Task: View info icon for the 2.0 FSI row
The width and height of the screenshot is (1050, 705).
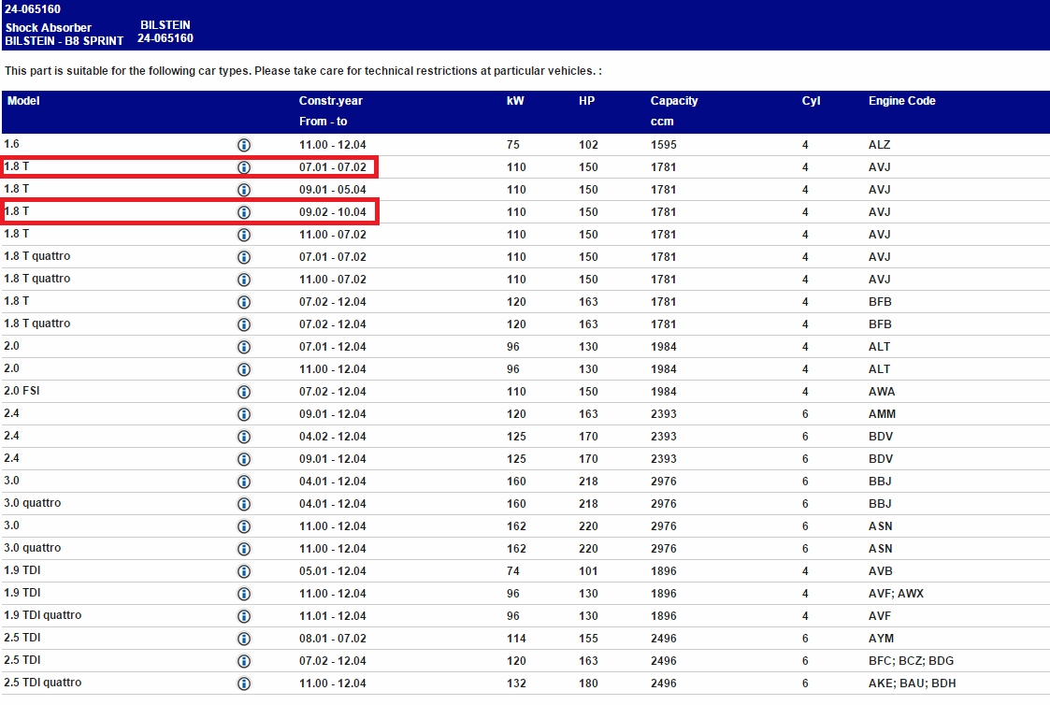Action: 244,392
